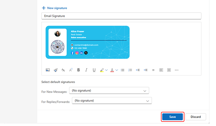Image resolution: width=216 pixels, height=126 pixels.
Task: Insert a bulleted list
Action: pyautogui.click(x=122, y=70)
